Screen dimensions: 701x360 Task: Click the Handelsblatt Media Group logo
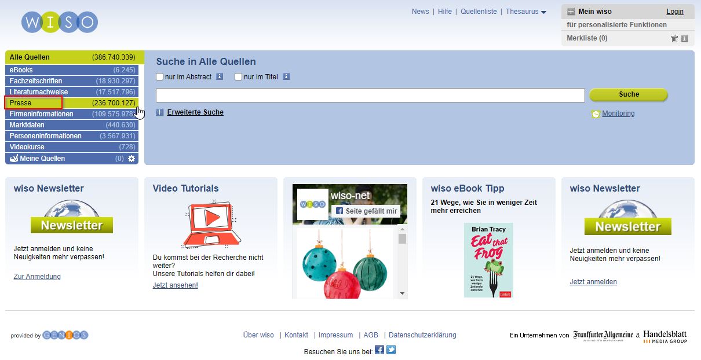coord(665,336)
